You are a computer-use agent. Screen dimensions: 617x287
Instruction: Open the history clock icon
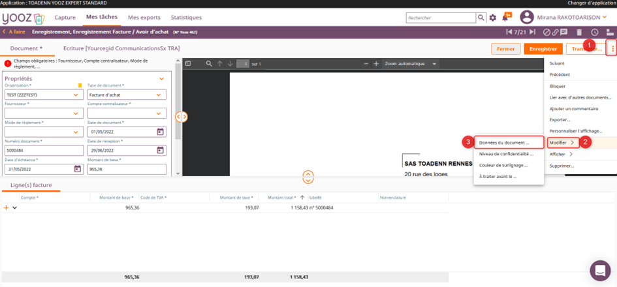[595, 32]
